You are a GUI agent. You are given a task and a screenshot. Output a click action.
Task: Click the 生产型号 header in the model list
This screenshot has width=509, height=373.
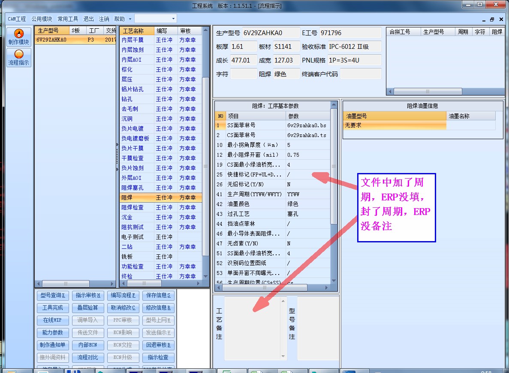(x=52, y=30)
